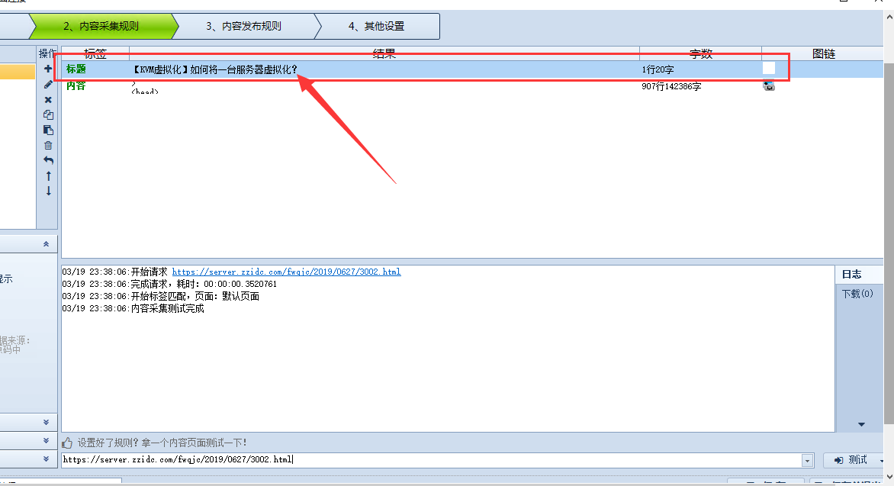Click the add tag plus icon
This screenshot has height=486, width=894.
click(x=48, y=69)
